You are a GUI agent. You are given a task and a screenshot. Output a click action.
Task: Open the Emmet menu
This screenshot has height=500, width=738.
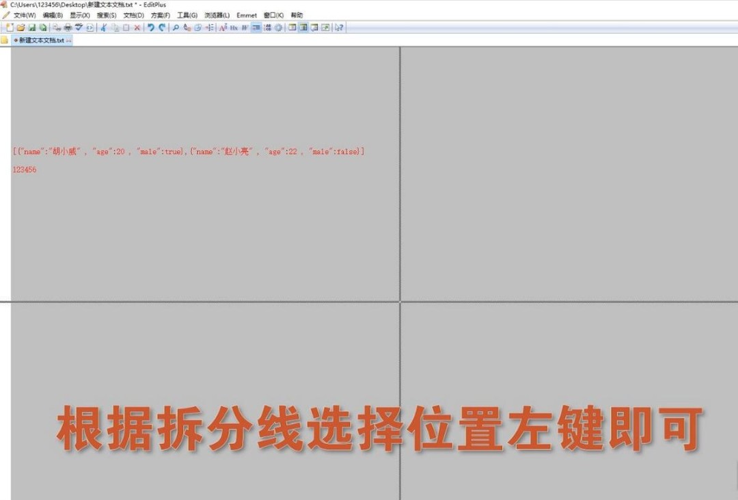pos(247,15)
